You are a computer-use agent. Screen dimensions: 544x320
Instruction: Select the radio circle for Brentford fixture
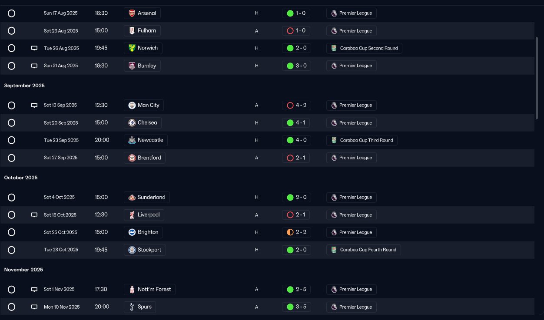click(x=12, y=158)
